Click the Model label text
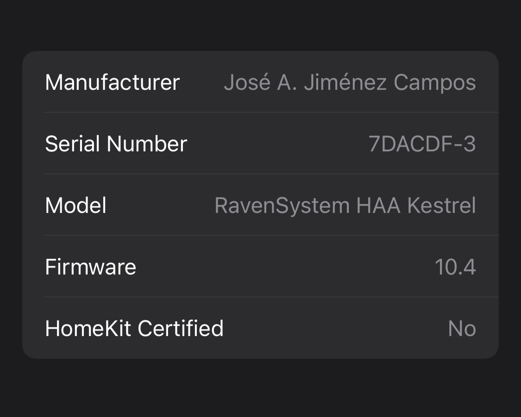The width and height of the screenshot is (521, 417). tap(75, 205)
